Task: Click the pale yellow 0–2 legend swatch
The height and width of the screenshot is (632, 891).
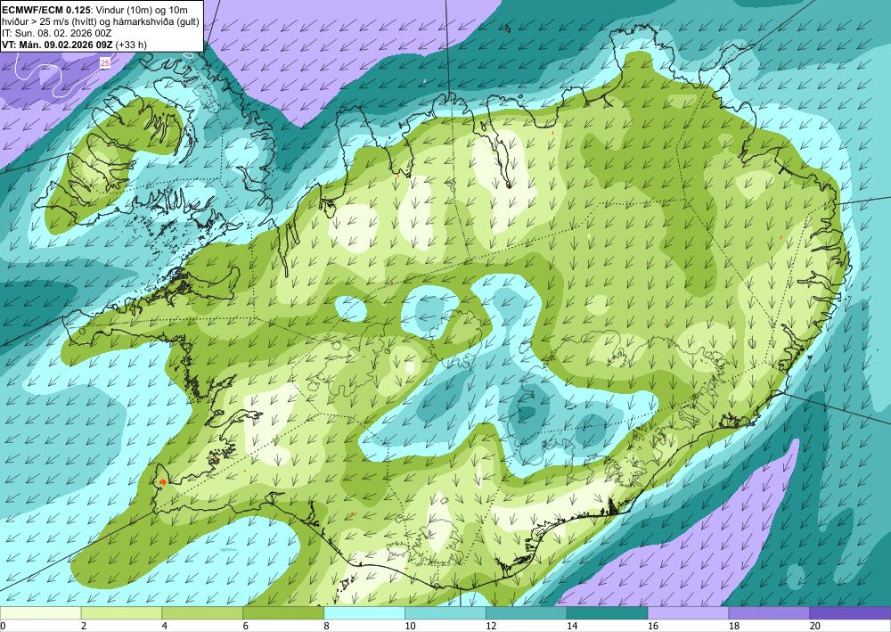Action: (x=40, y=613)
